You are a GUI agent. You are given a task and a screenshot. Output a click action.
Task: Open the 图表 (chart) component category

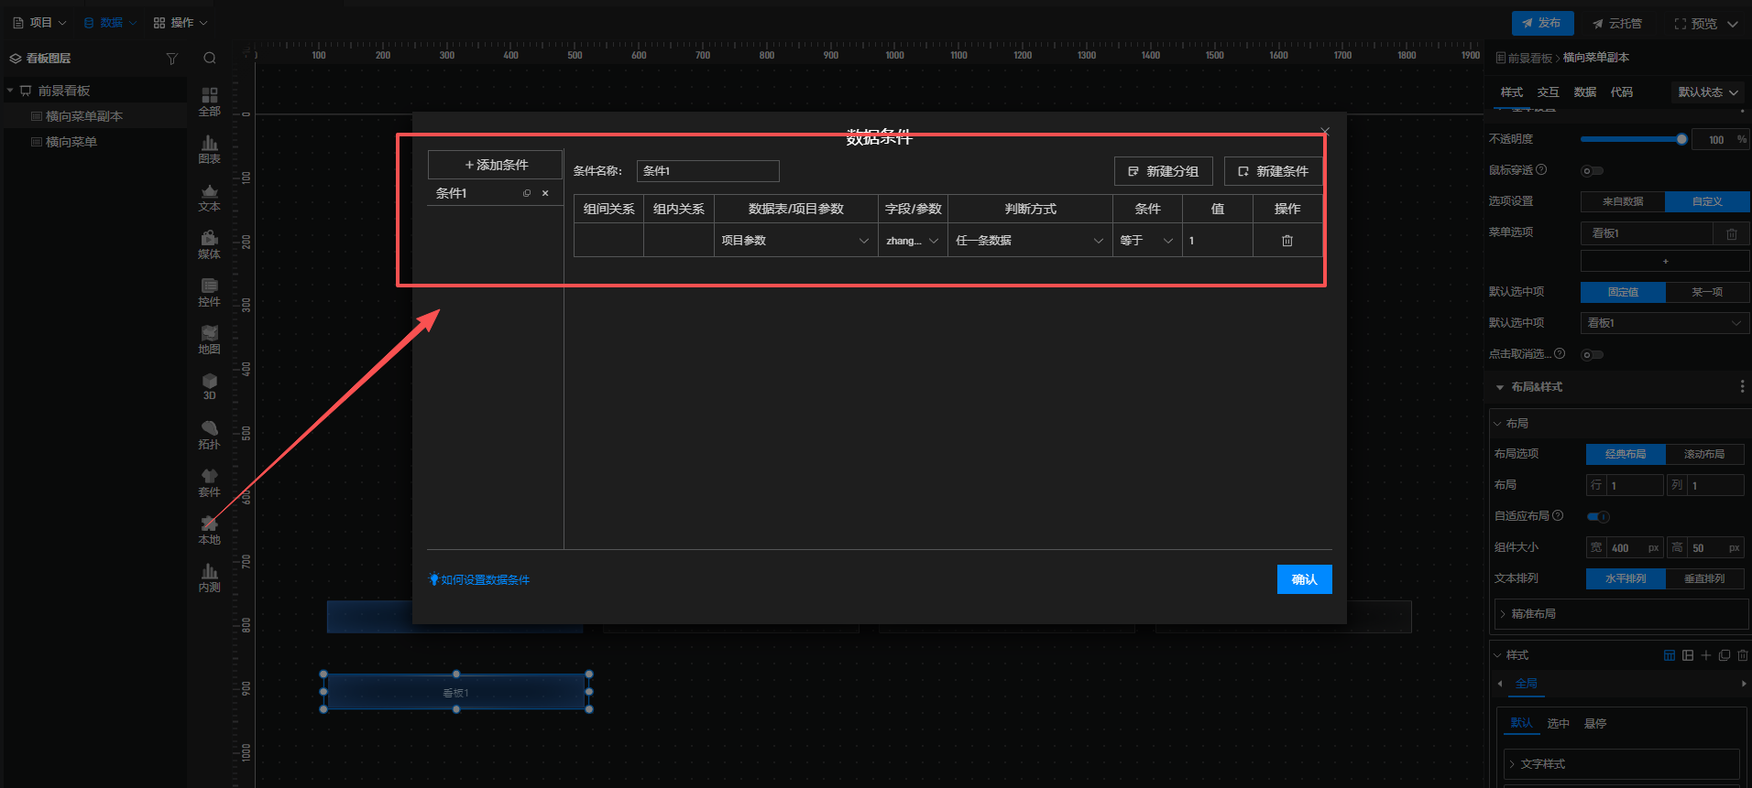209,149
